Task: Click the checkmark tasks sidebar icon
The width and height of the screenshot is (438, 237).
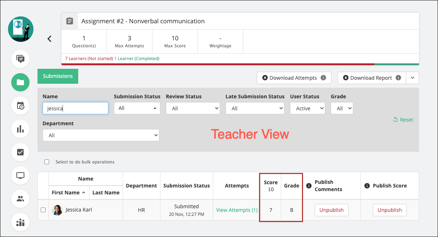Action: (x=20, y=152)
